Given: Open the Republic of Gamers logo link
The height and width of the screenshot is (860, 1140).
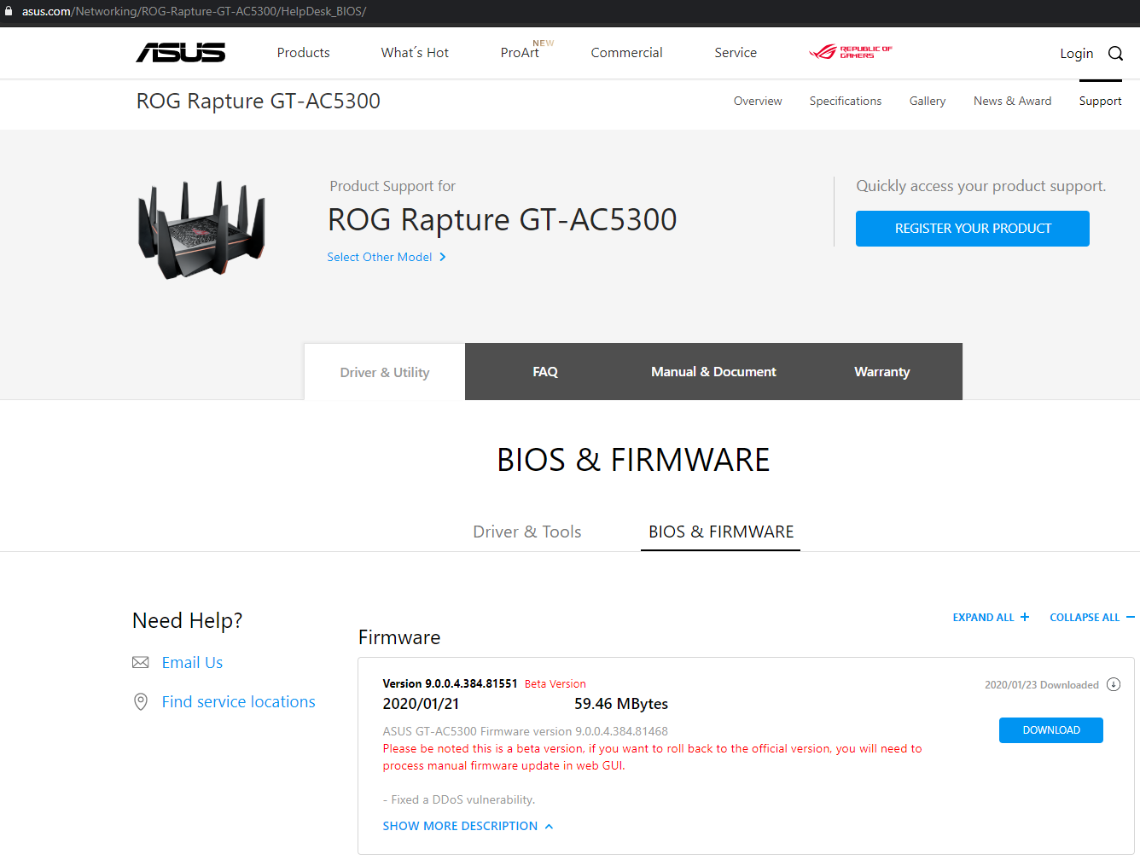Looking at the screenshot, I should 851,52.
